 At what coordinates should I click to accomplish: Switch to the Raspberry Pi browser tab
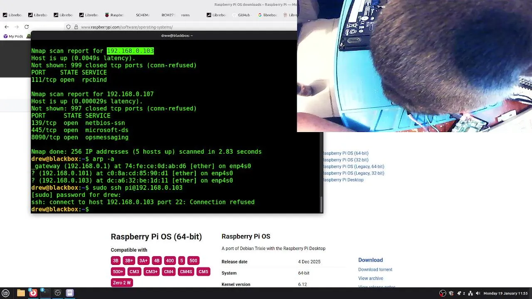click(114, 15)
